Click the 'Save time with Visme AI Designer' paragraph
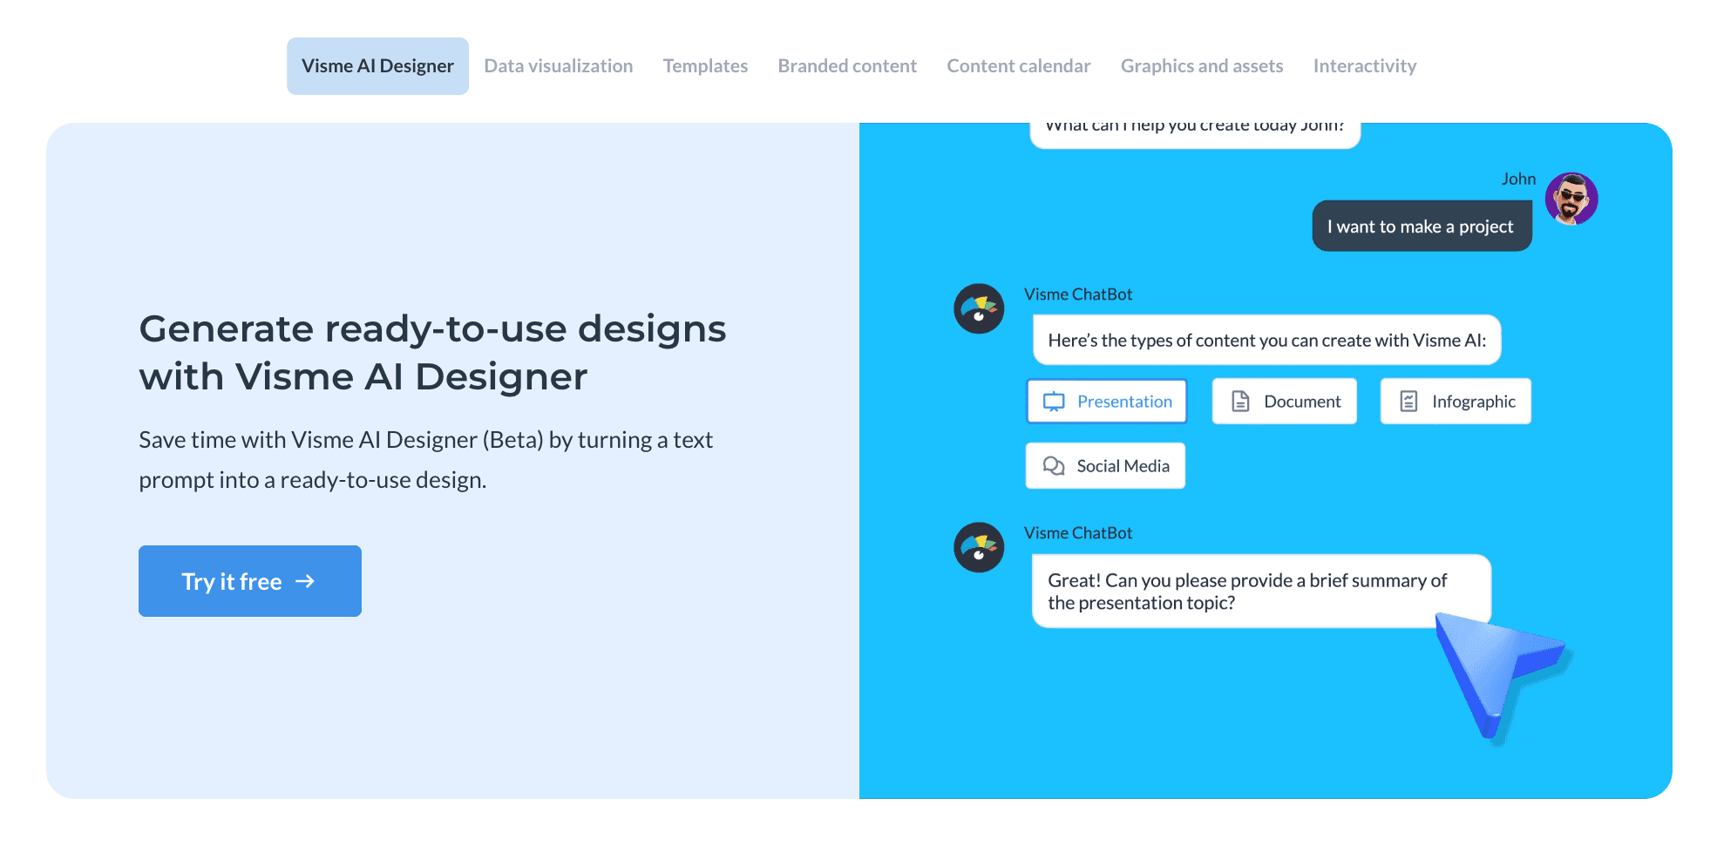This screenshot has height=859, width=1717. [425, 460]
